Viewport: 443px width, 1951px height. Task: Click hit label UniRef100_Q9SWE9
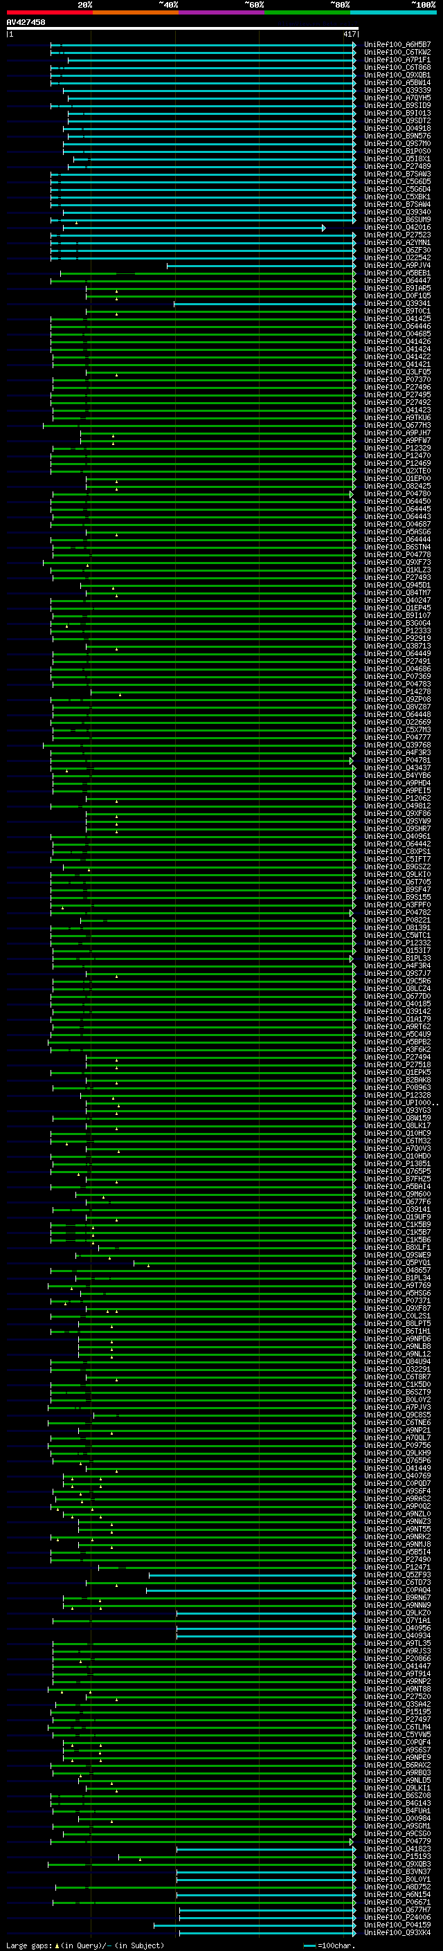(x=397, y=1254)
